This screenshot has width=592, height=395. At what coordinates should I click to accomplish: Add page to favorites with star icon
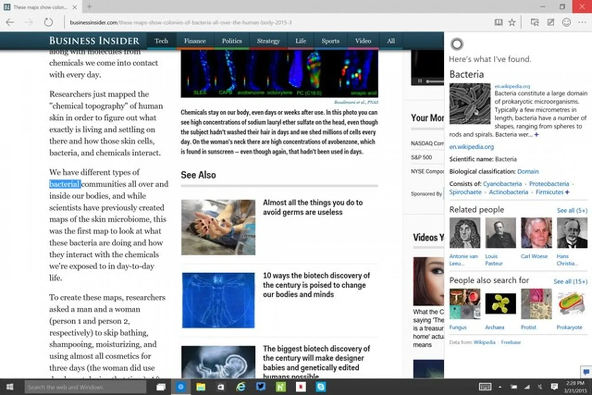pos(512,22)
